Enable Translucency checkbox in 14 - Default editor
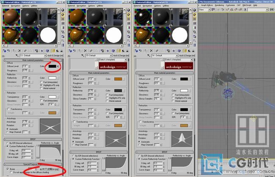This screenshot has height=177, width=275. pyautogui.click(x=140, y=122)
